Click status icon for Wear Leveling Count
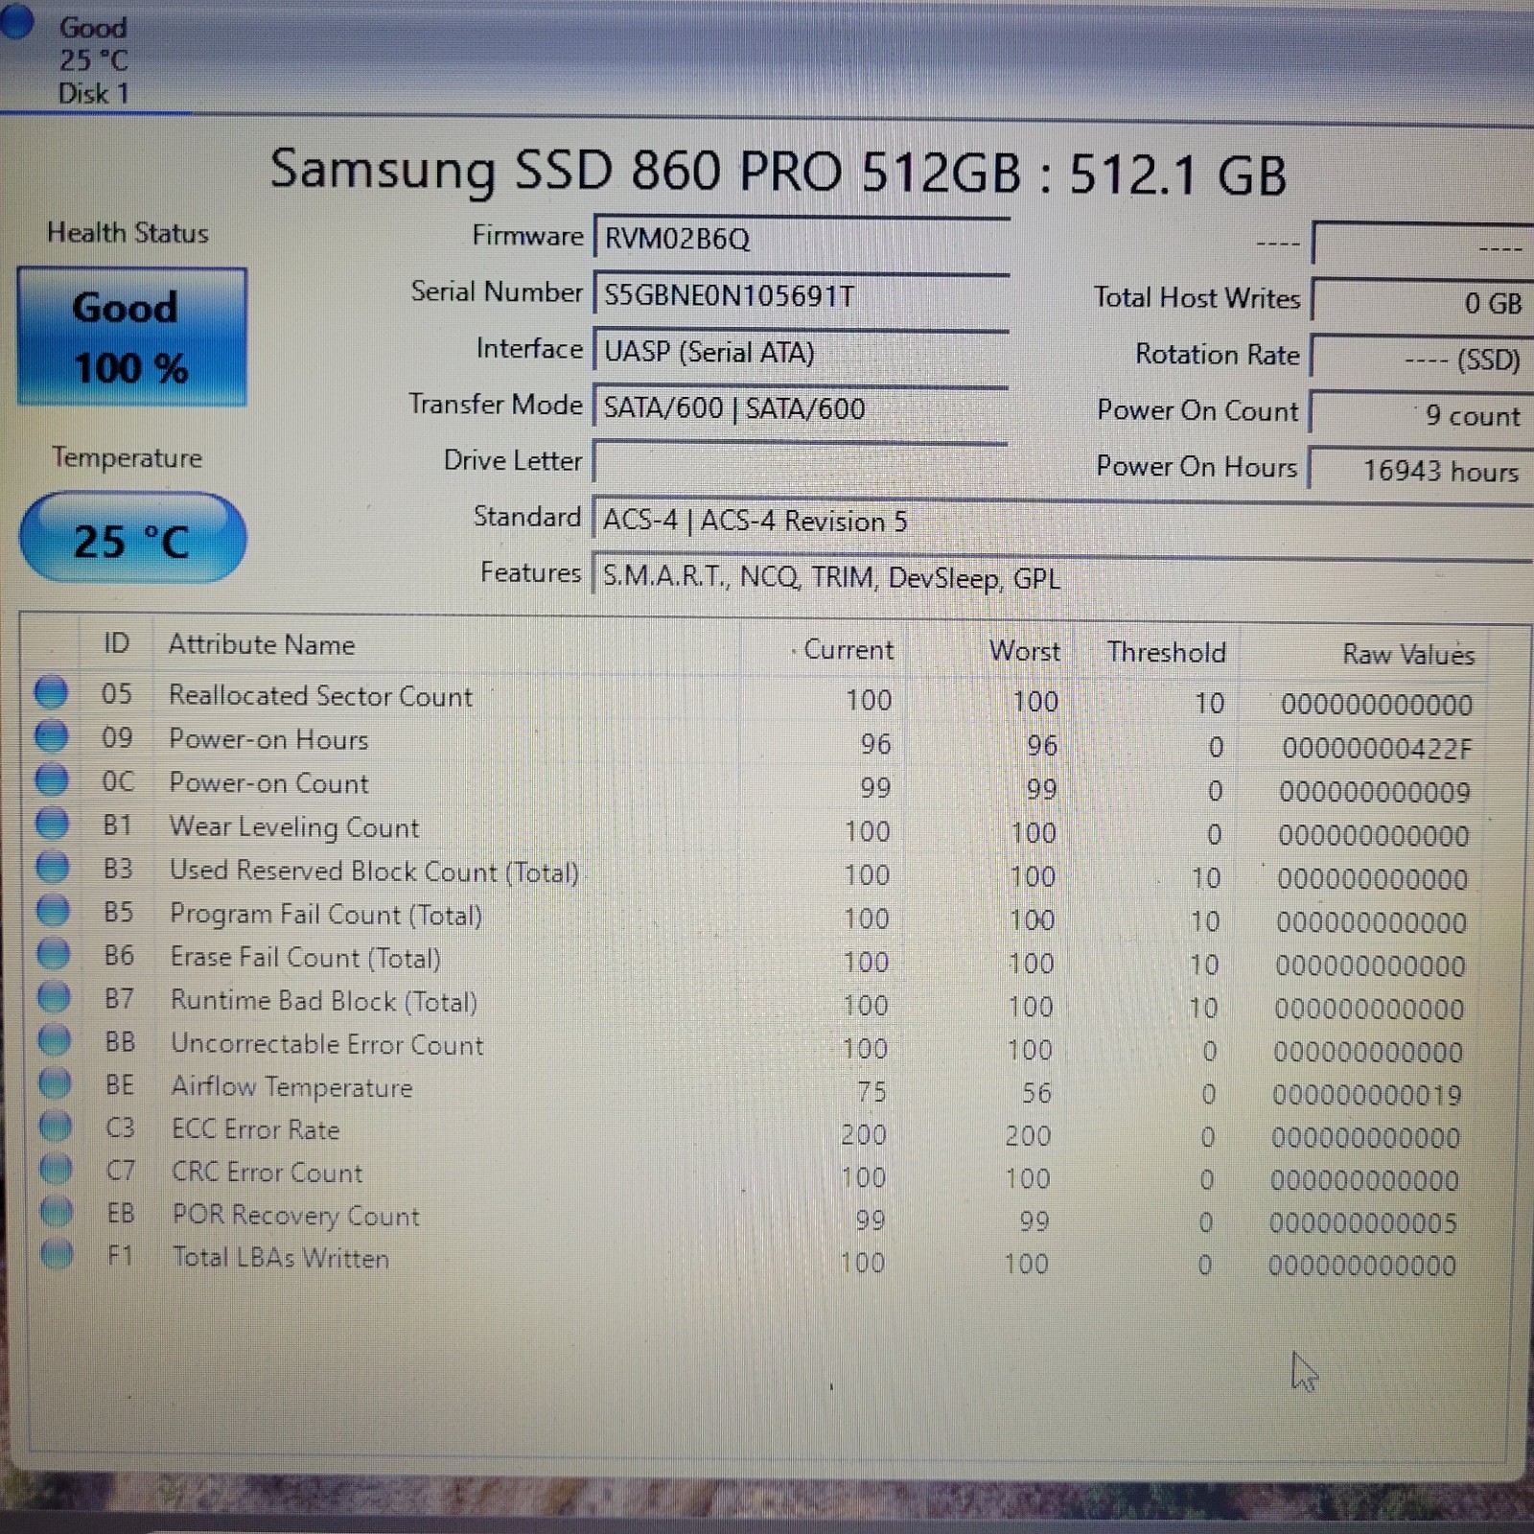Viewport: 1534px width, 1534px height. click(x=52, y=824)
